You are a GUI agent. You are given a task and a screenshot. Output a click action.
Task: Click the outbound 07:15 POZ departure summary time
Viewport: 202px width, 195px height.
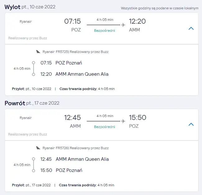[72, 21]
